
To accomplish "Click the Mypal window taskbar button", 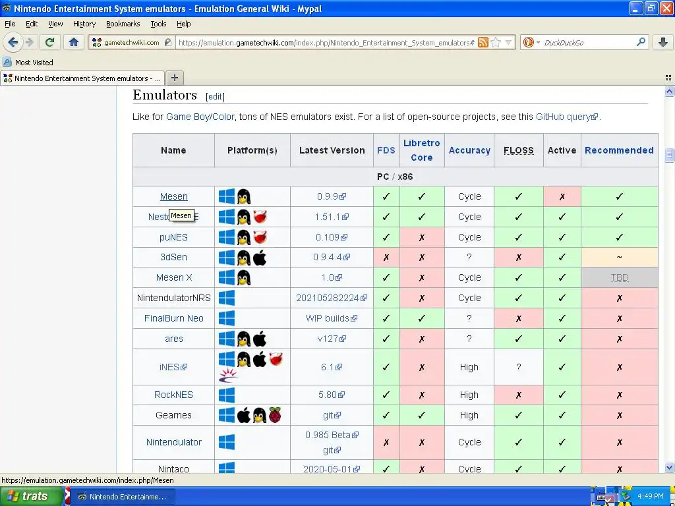I will pos(123,497).
